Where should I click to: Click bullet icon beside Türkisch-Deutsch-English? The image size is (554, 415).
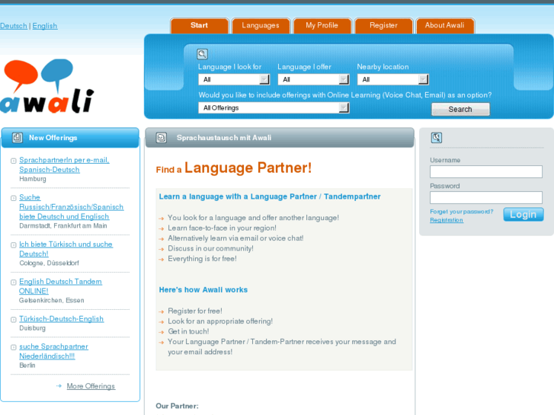point(14,320)
